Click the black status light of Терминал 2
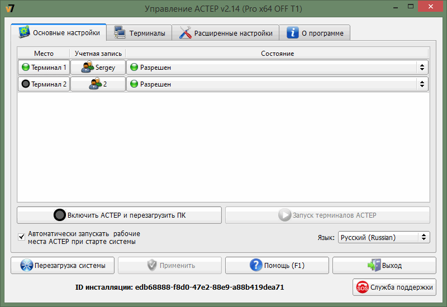447x307 pixels. tap(25, 84)
